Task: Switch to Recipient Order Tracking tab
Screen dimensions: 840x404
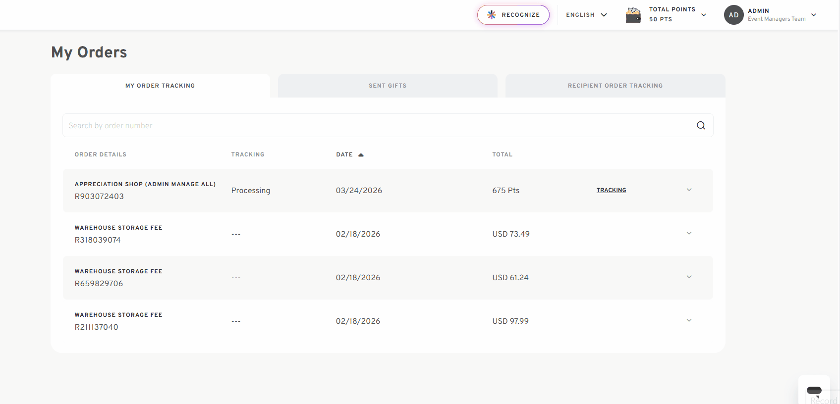Action: pos(615,86)
